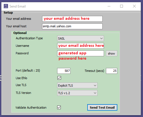Click into the Password input field
143x117 pixels.
(81, 53)
